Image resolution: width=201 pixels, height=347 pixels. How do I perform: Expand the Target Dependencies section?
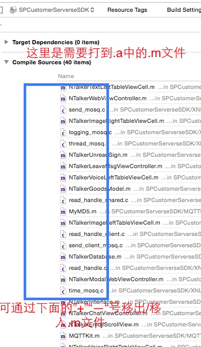click(x=6, y=42)
